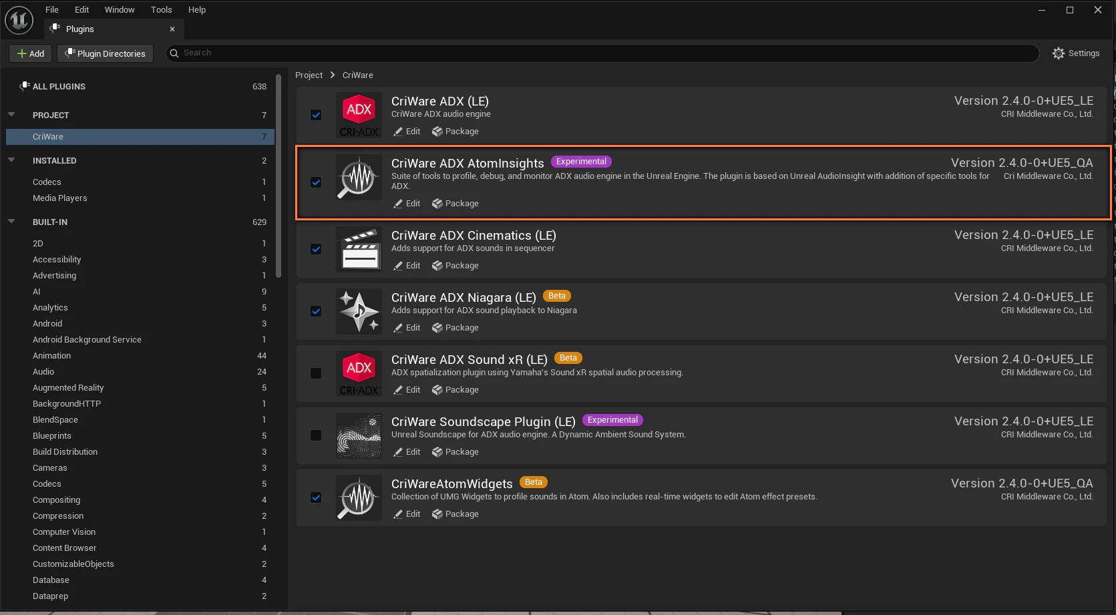Enable the CriWare ADX Sound xR plugin
The width and height of the screenshot is (1116, 615).
(x=316, y=373)
